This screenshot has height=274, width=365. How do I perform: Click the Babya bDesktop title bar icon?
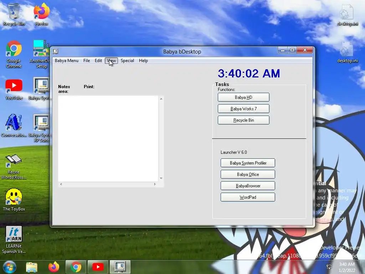click(55, 51)
